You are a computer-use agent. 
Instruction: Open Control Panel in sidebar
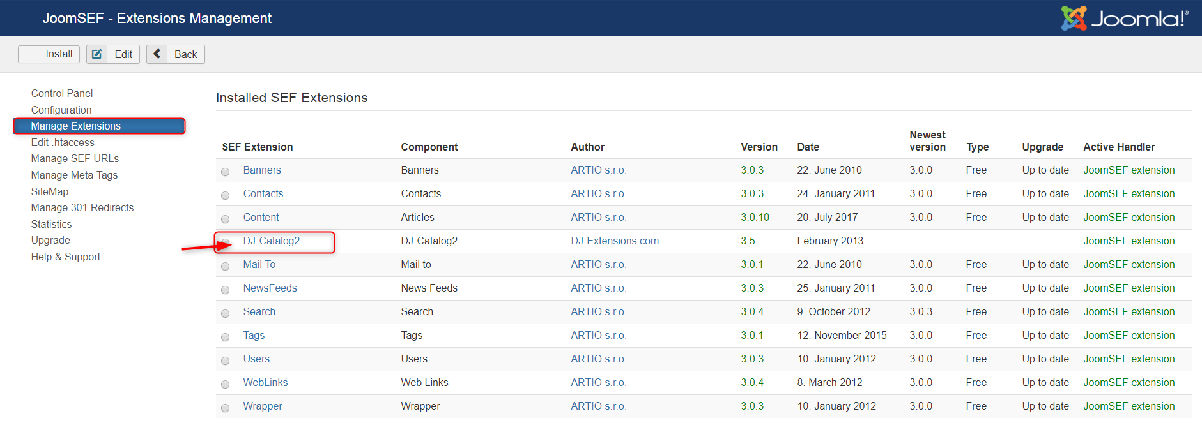tap(62, 93)
